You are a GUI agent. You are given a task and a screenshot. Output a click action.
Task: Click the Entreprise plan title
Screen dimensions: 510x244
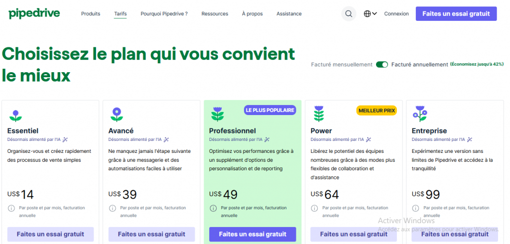pos(429,131)
